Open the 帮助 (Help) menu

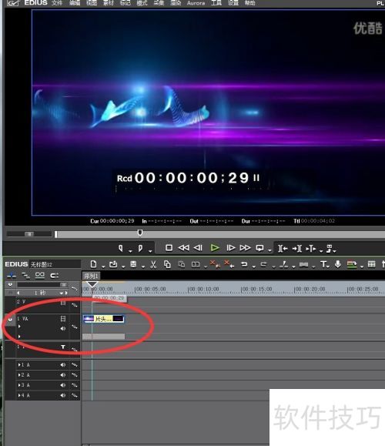[250, 3]
